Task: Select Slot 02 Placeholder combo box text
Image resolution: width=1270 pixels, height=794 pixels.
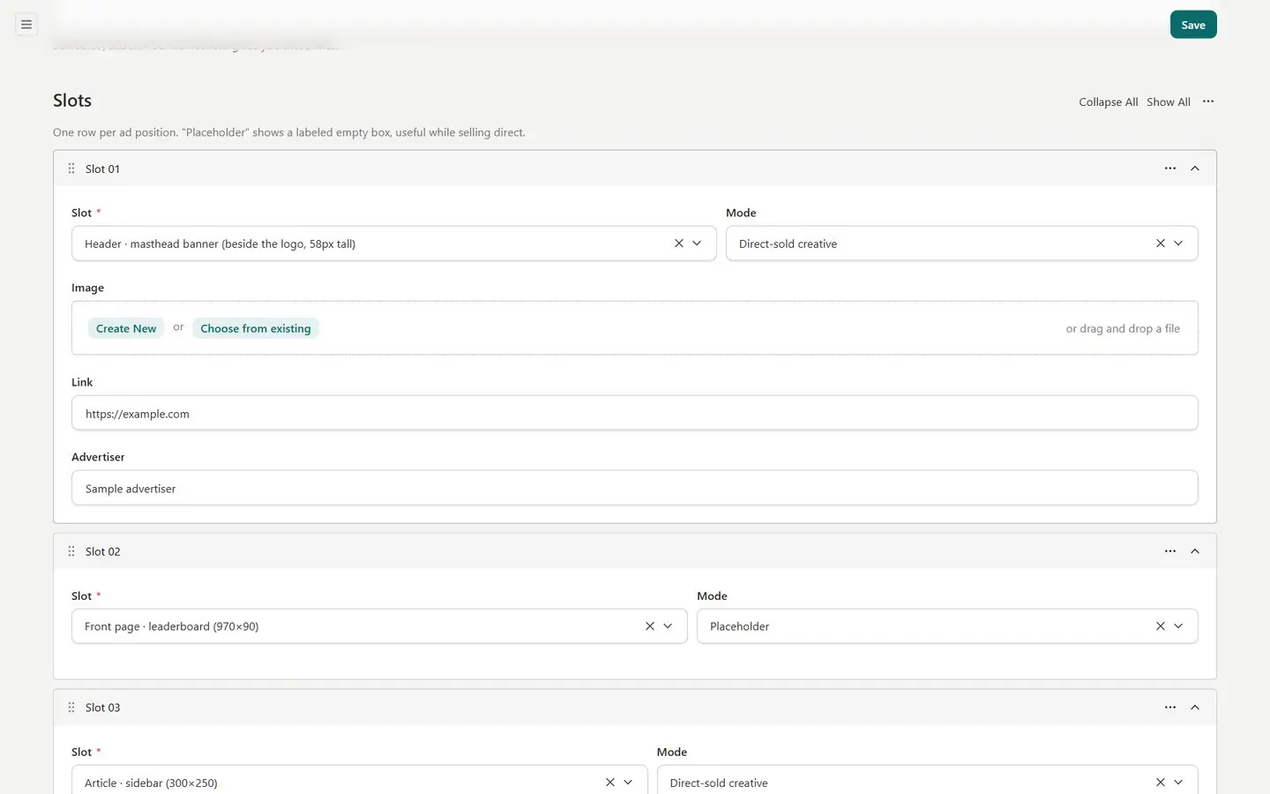Action: click(739, 626)
